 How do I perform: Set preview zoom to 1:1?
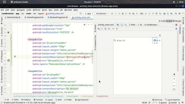coord(174,86)
